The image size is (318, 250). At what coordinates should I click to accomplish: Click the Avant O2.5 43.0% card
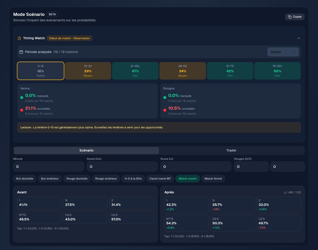click(x=85, y=217)
